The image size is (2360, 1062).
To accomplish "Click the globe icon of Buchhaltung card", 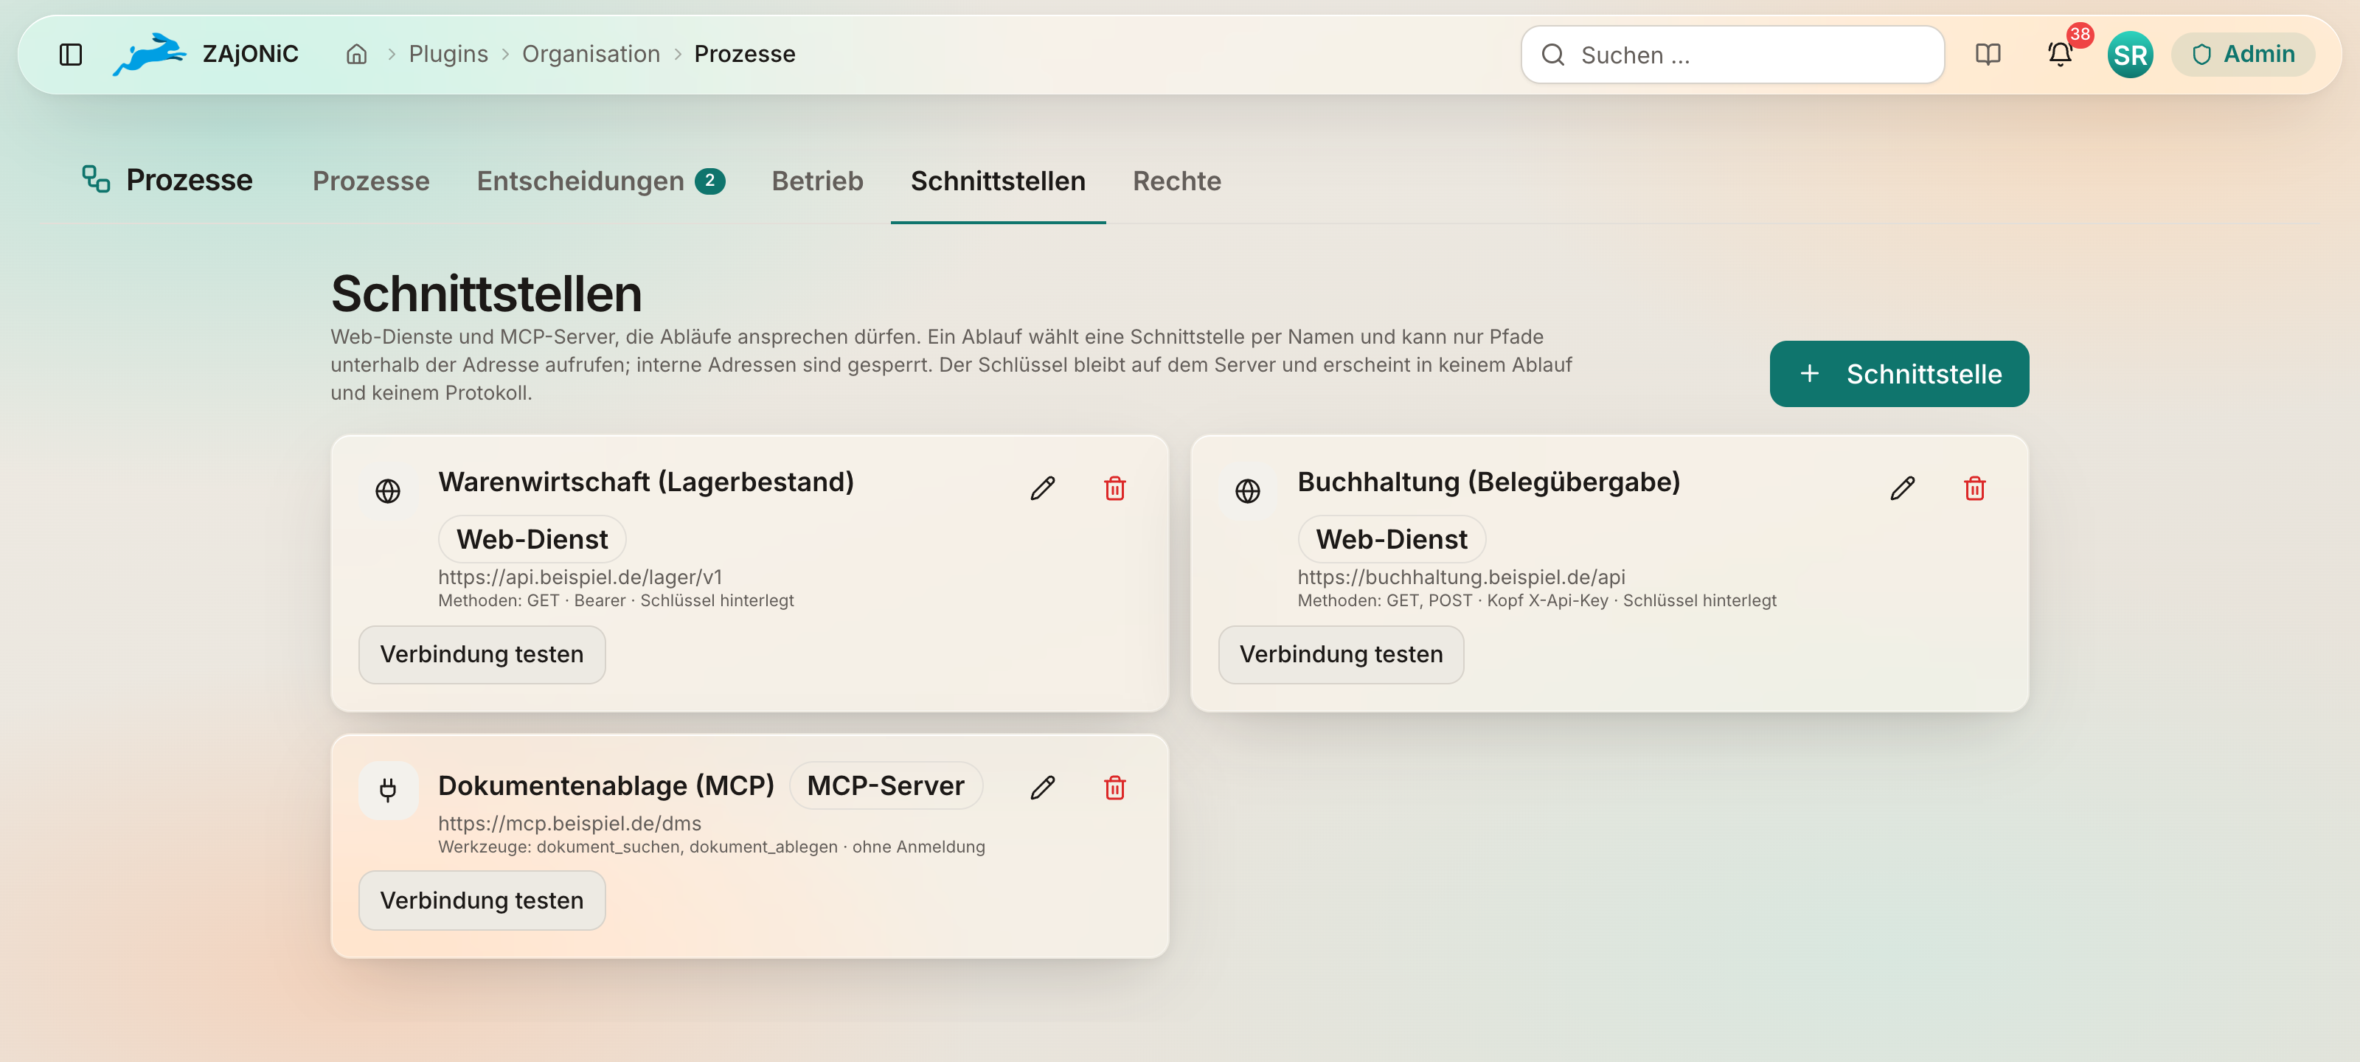I will click(1248, 491).
